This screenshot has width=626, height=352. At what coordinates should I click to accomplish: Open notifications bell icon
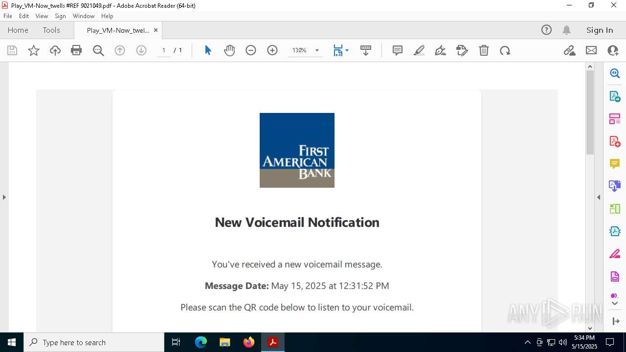[x=566, y=30]
